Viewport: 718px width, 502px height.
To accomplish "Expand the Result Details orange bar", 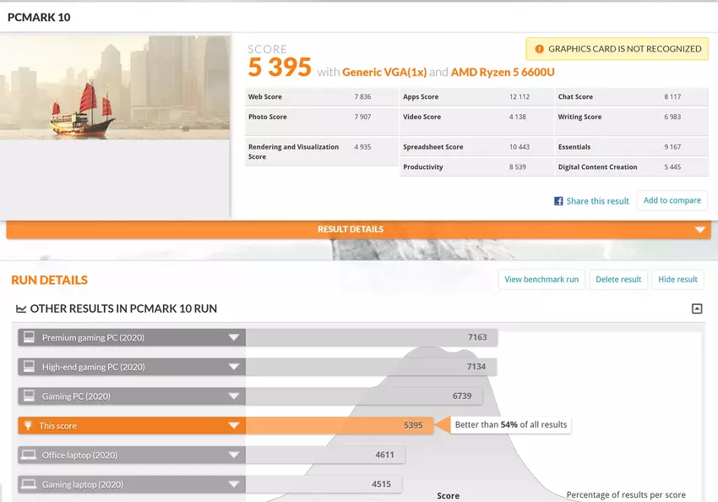I will (699, 230).
